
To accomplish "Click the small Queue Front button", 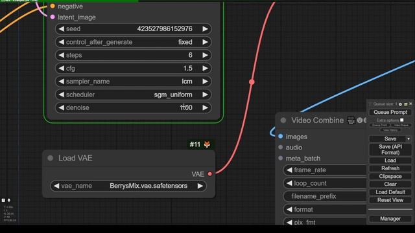I will 379,125.
